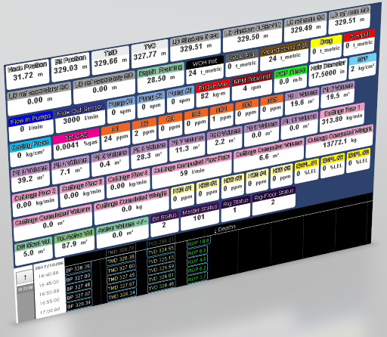Click the gray time scrollbar thumb below the arrow
387x337 pixels.
coord(25,288)
